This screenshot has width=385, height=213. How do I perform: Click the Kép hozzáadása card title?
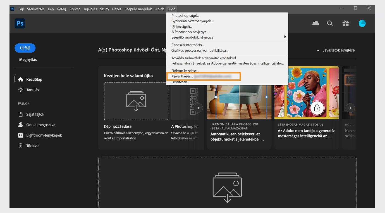(118, 126)
